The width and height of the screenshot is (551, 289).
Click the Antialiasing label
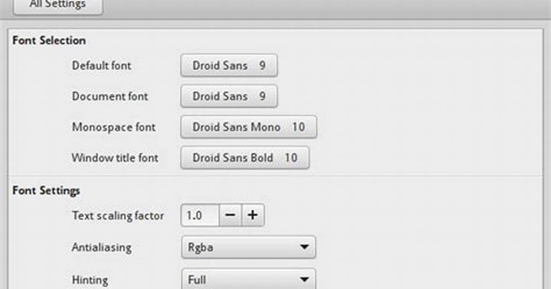[x=101, y=247]
